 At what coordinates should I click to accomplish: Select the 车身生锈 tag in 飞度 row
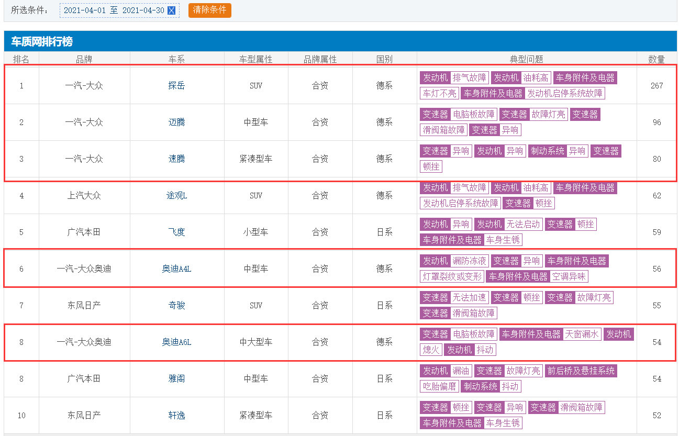503,240
